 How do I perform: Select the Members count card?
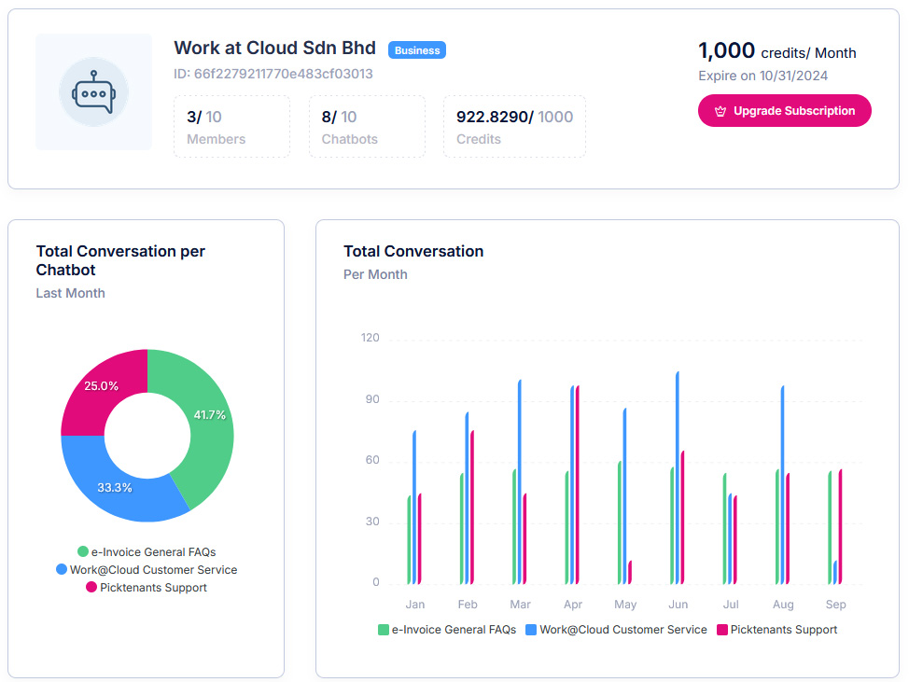coord(231,126)
